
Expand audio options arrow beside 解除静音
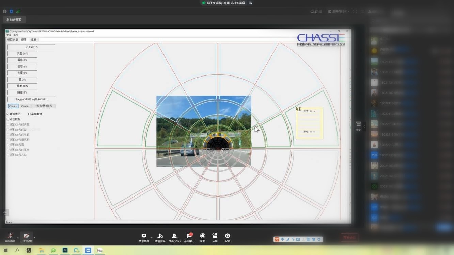pyautogui.click(x=18, y=237)
